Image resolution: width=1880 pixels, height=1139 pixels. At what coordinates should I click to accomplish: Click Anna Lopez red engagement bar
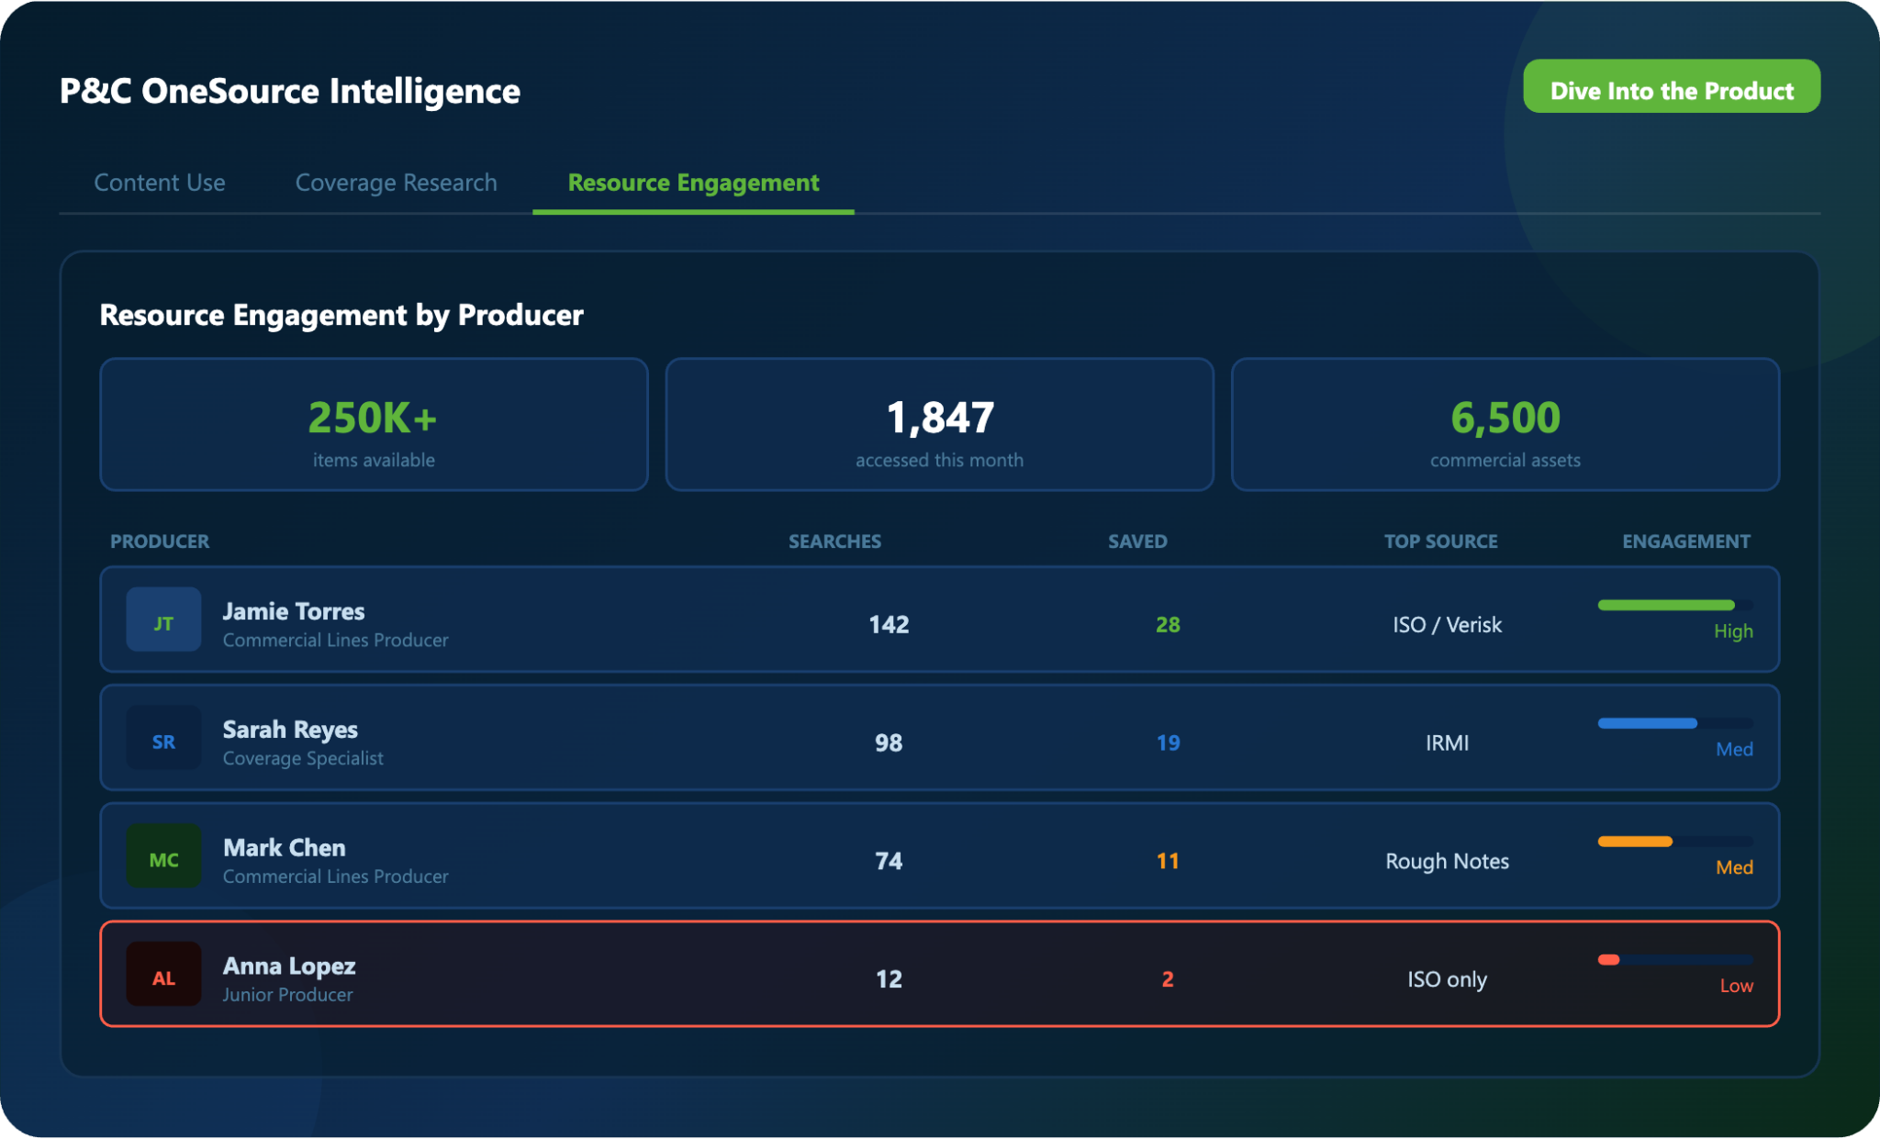tap(1609, 960)
